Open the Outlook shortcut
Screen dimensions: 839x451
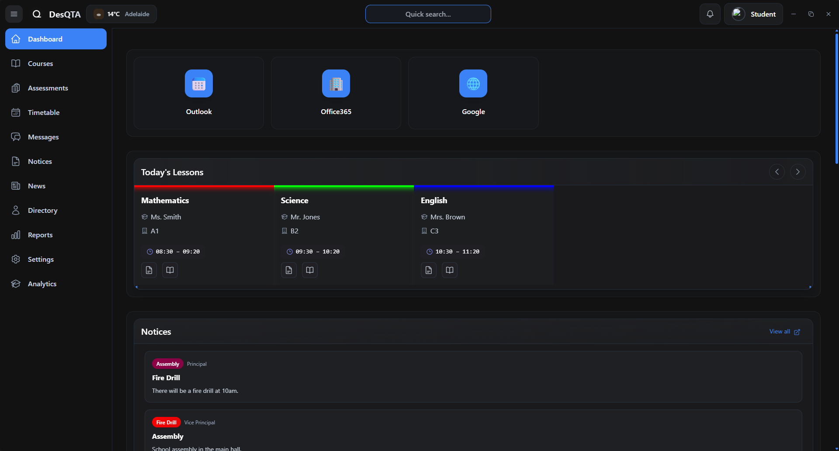(198, 93)
